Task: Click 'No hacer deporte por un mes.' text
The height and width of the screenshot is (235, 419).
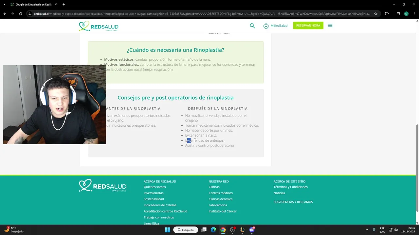Action: click(x=209, y=131)
